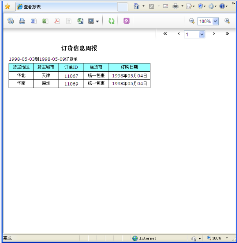Click the 货主地区 column header

pyautogui.click(x=21, y=67)
